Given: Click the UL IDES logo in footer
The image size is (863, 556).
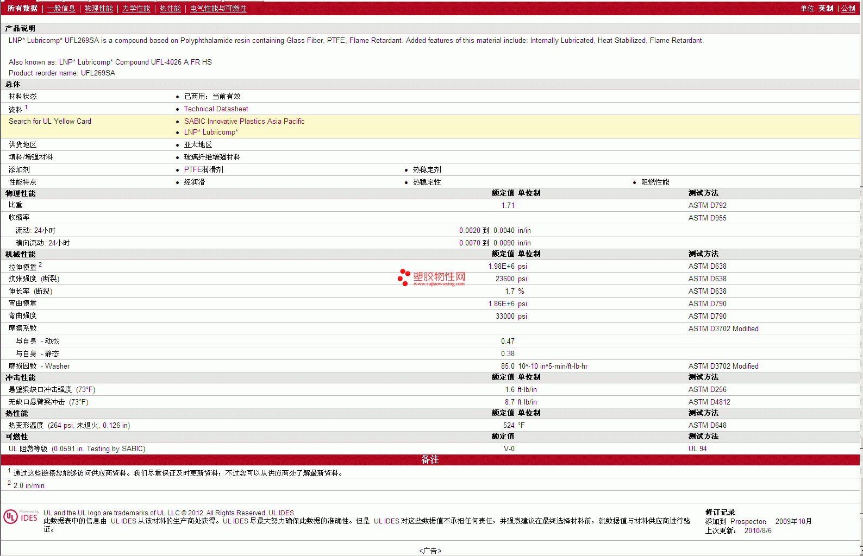Looking at the screenshot, I should (x=21, y=516).
